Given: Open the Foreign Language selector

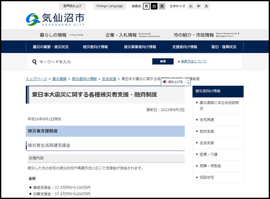Looking at the screenshot, I should pyautogui.click(x=109, y=6).
